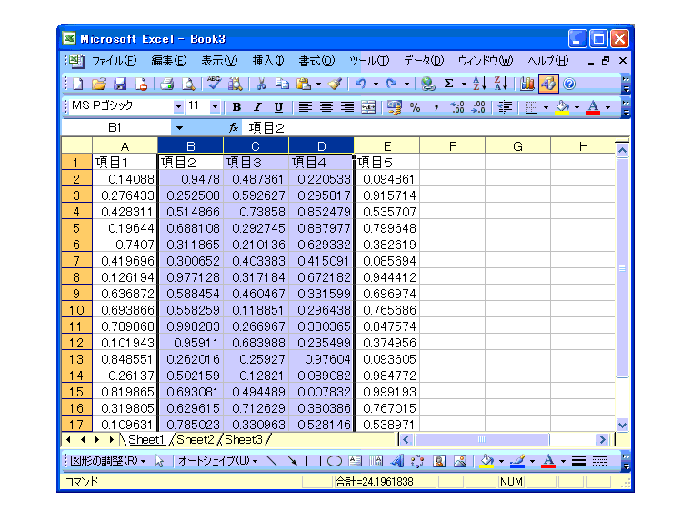This screenshot has width=692, height=531.
Task: Insert WordArt from Drawing toolbar
Action: click(397, 461)
